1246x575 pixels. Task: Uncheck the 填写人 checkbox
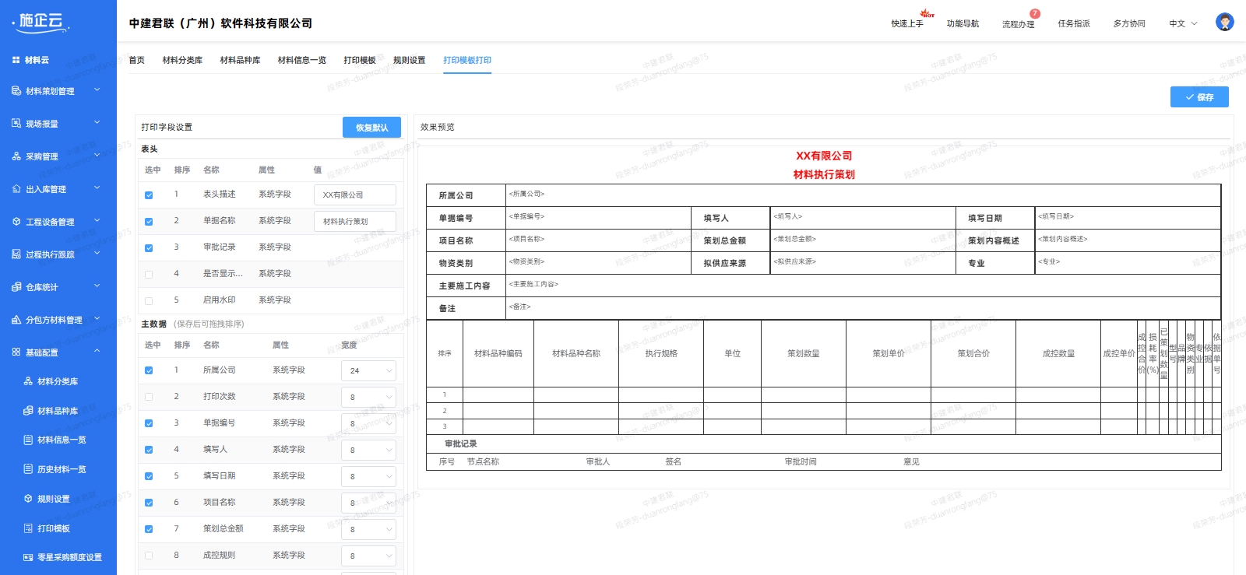pos(149,450)
